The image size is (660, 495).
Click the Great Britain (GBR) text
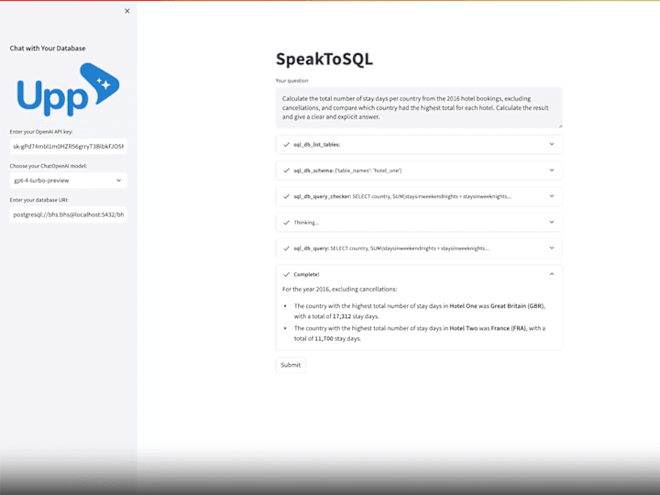point(518,306)
